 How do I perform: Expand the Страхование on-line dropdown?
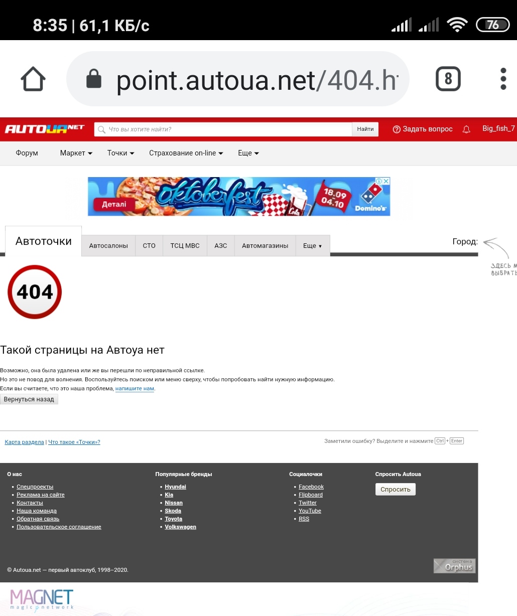(x=186, y=153)
